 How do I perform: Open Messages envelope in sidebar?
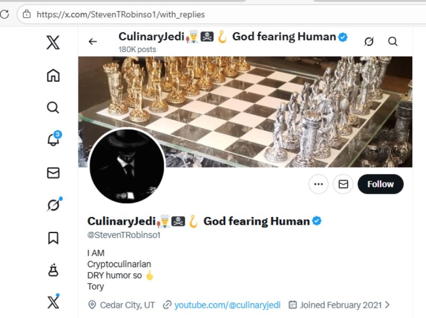[x=53, y=173]
